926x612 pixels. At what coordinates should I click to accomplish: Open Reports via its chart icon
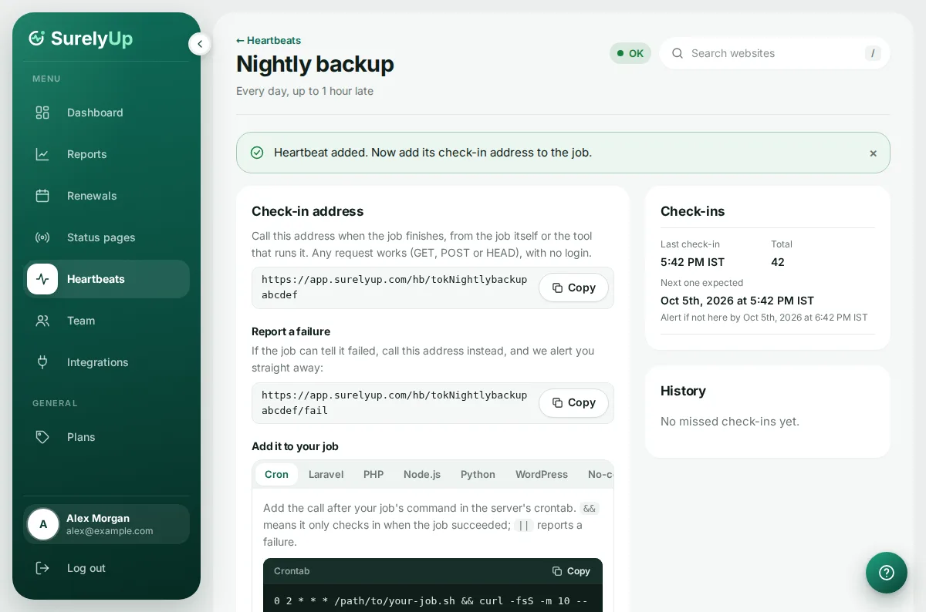[42, 154]
